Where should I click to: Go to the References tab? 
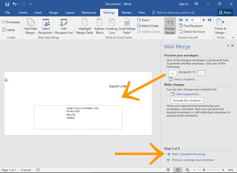89,13
